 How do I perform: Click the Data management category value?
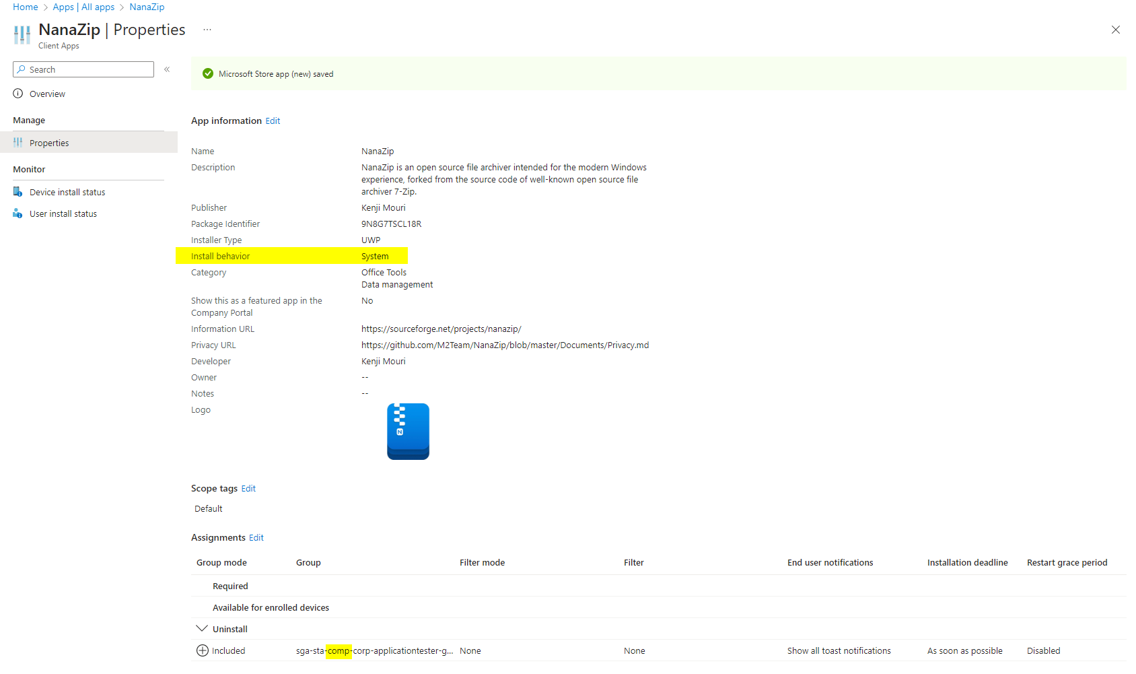(397, 285)
